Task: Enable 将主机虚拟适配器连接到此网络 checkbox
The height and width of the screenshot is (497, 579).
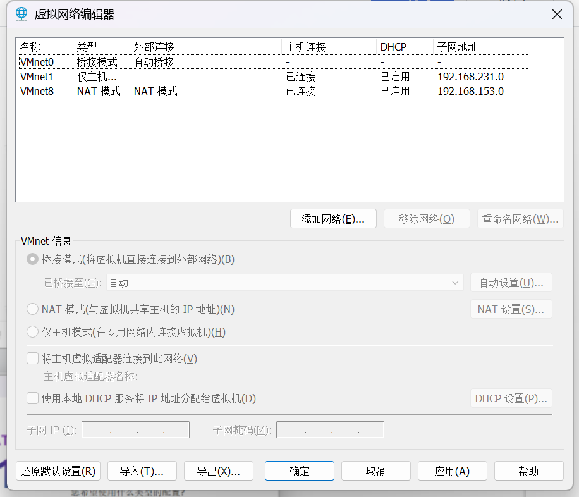Action: (32, 359)
